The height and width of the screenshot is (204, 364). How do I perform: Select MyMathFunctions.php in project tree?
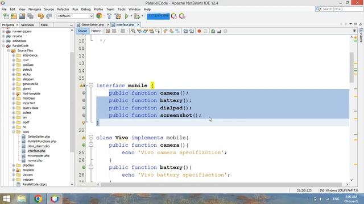(x=42, y=141)
